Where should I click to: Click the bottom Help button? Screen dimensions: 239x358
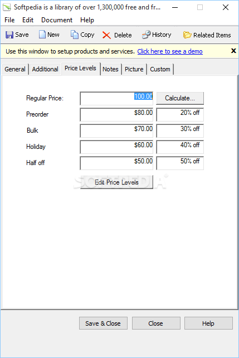pyautogui.click(x=208, y=323)
